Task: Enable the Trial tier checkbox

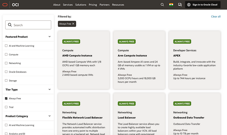Action: tap(6, 107)
